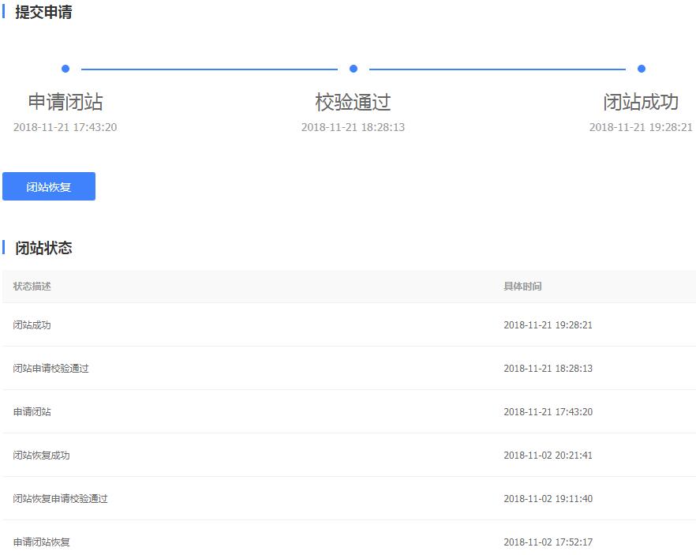This screenshot has width=696, height=555.
Task: Click the first step dot above 申请闭站
Action: (65, 69)
